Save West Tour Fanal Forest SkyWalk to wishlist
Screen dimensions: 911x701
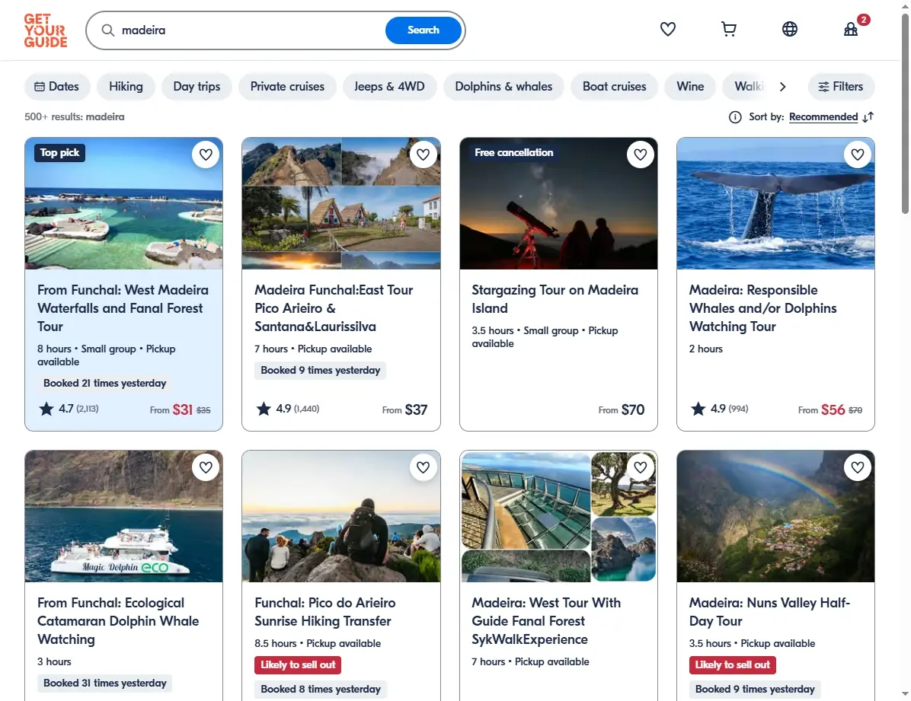click(x=641, y=467)
